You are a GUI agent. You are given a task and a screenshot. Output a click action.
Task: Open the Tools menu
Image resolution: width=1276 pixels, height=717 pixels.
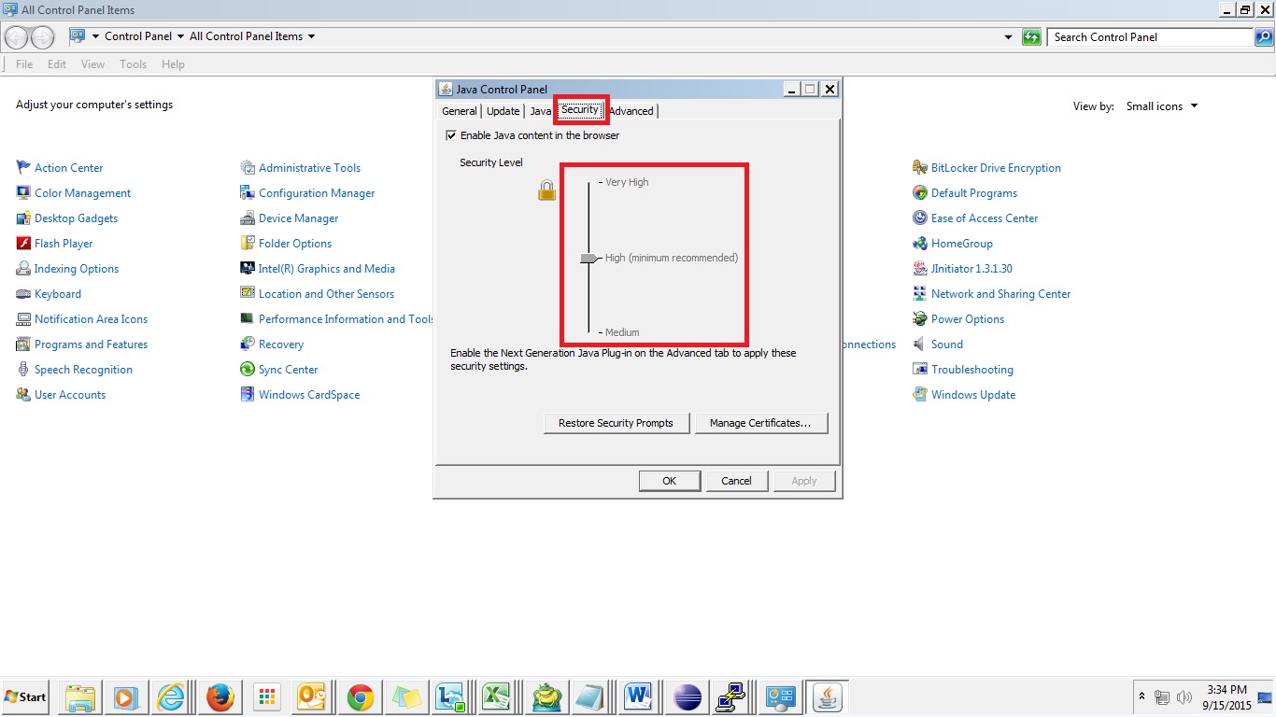(133, 63)
